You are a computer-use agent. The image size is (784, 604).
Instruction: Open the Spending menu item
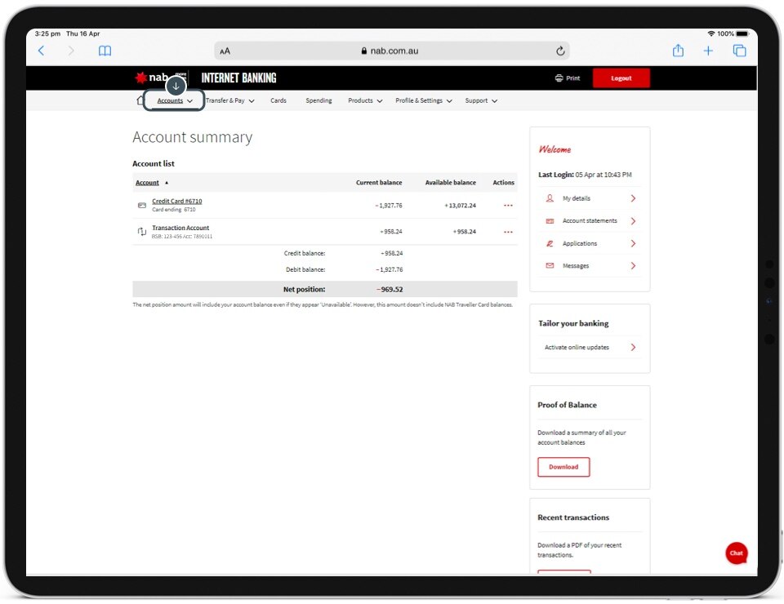click(x=318, y=101)
